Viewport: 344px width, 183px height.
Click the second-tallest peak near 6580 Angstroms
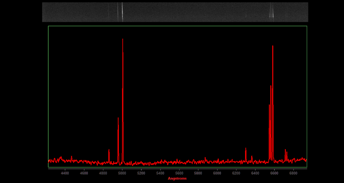[273, 47]
